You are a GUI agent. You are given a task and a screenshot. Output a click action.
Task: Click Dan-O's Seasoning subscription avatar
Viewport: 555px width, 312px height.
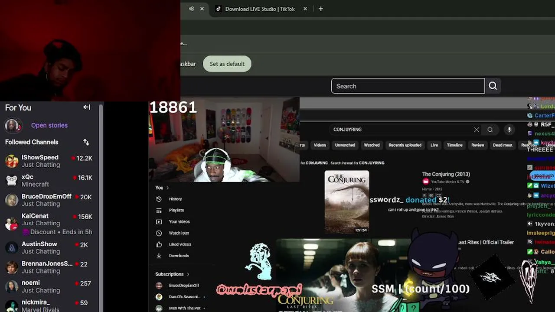159,297
